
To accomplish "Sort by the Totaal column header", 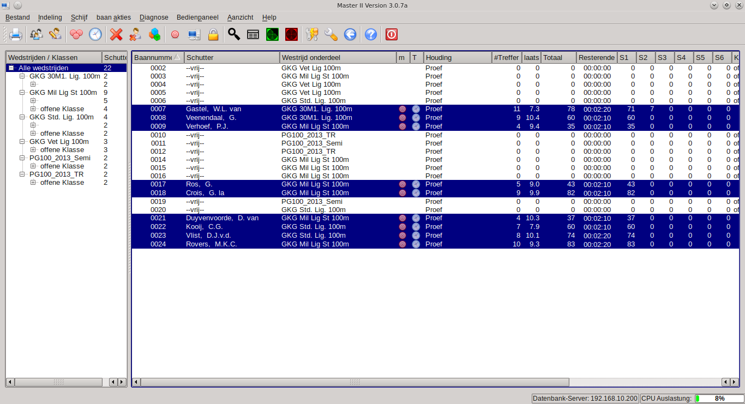I will tap(558, 58).
